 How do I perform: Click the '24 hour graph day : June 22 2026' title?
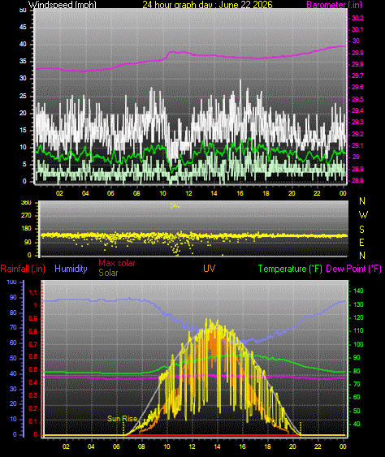click(207, 5)
